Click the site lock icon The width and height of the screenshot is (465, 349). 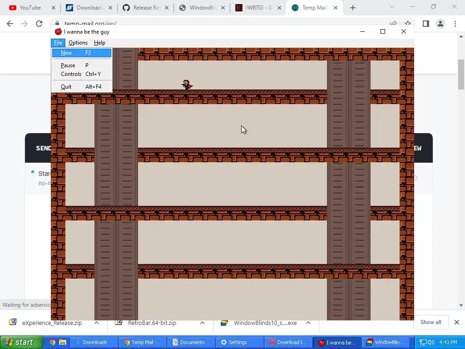[57, 24]
